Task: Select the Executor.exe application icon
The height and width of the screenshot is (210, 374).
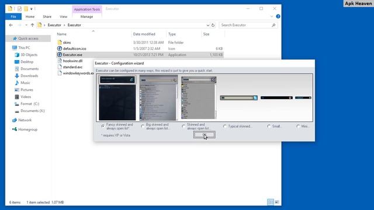Action: (60, 55)
